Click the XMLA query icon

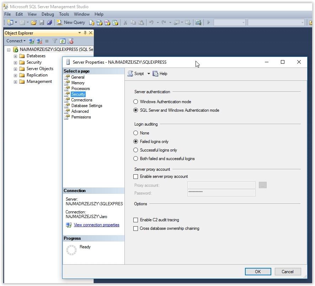tap(115, 22)
